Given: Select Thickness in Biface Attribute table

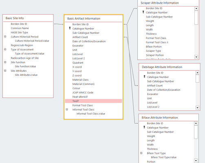Looking at the screenshot, I should (152, 149).
